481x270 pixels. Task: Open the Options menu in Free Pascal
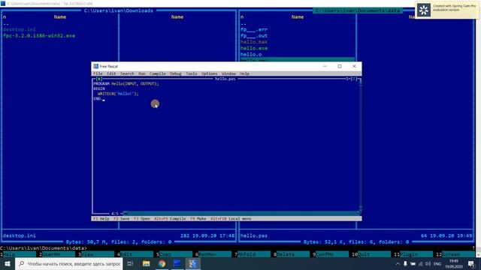[209, 73]
